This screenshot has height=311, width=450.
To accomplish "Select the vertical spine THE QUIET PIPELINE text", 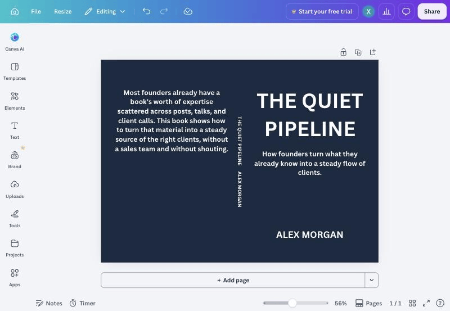I will pos(240,141).
